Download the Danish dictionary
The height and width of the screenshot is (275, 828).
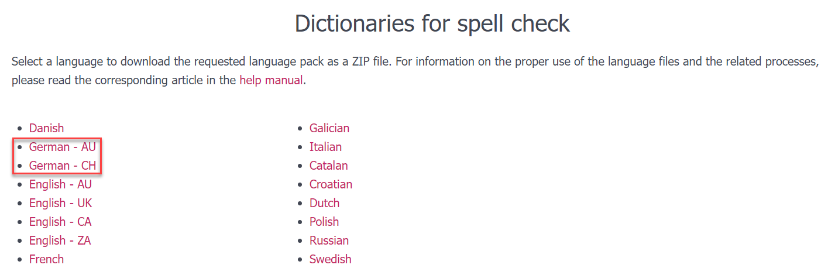coord(47,128)
